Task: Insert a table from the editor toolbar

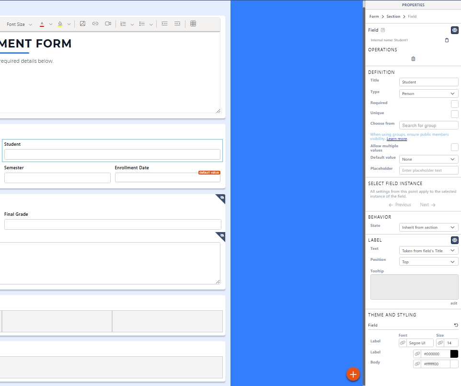Action: [193, 23]
